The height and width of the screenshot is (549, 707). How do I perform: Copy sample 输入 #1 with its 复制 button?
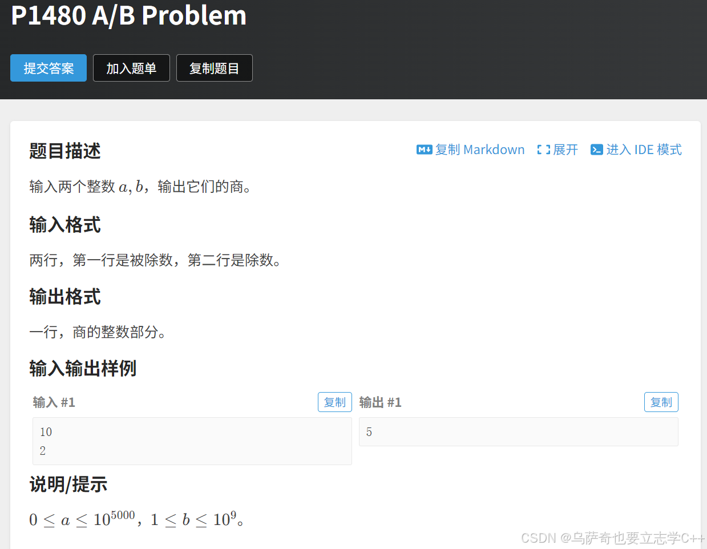tap(335, 402)
